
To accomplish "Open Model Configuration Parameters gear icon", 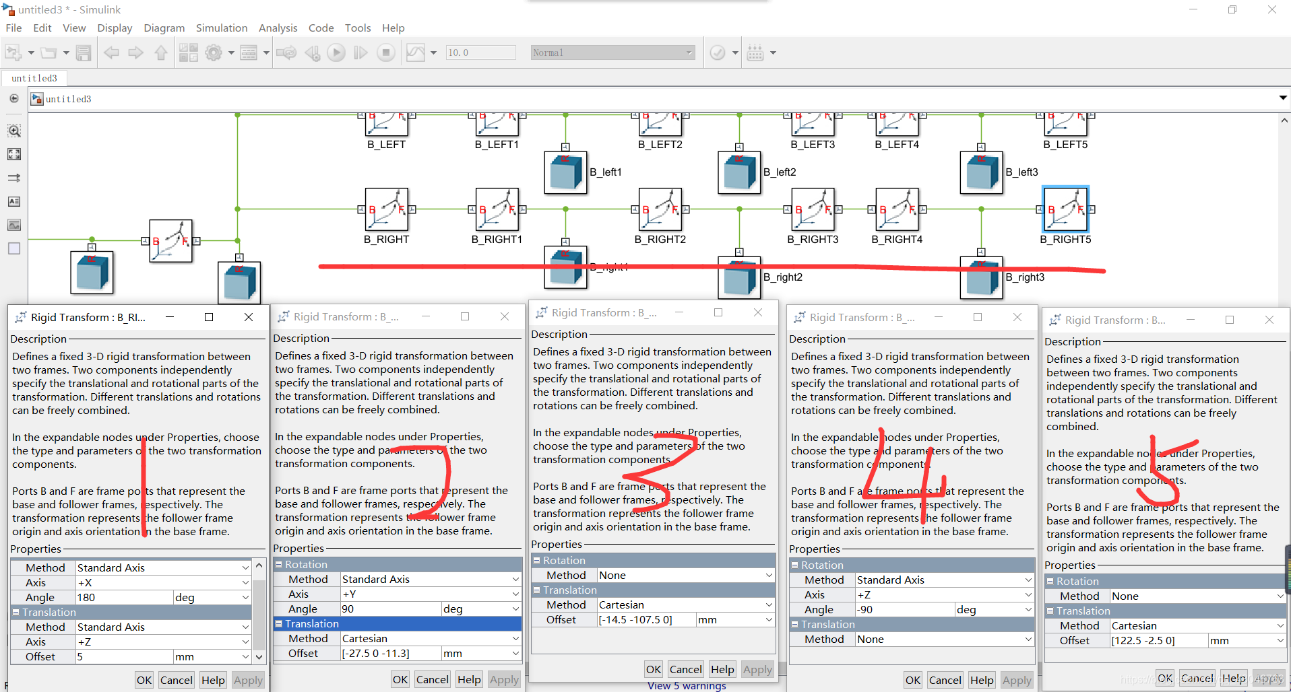I will [x=214, y=53].
